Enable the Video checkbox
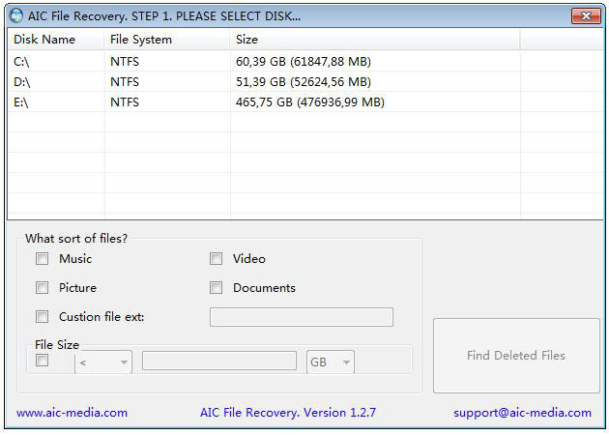This screenshot has width=609, height=435. point(216,259)
